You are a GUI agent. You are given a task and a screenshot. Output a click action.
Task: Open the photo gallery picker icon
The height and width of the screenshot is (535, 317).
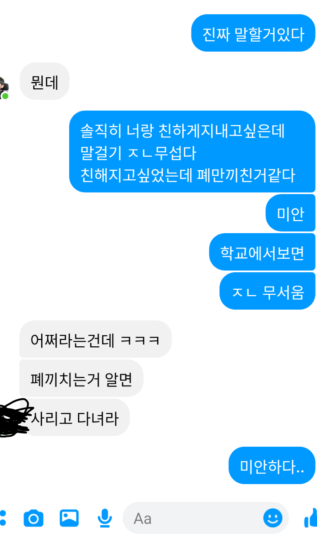tap(69, 518)
